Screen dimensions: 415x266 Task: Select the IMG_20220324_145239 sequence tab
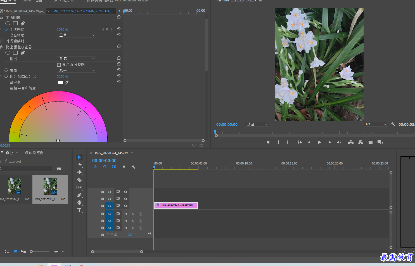click(x=111, y=153)
